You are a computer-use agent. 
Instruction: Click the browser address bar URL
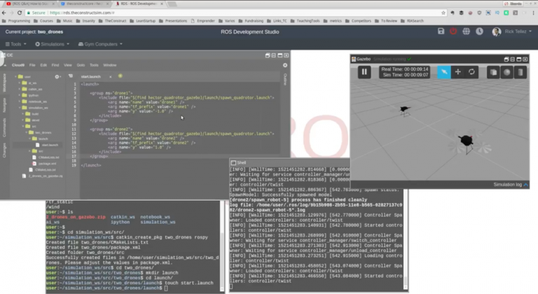[x=82, y=13]
